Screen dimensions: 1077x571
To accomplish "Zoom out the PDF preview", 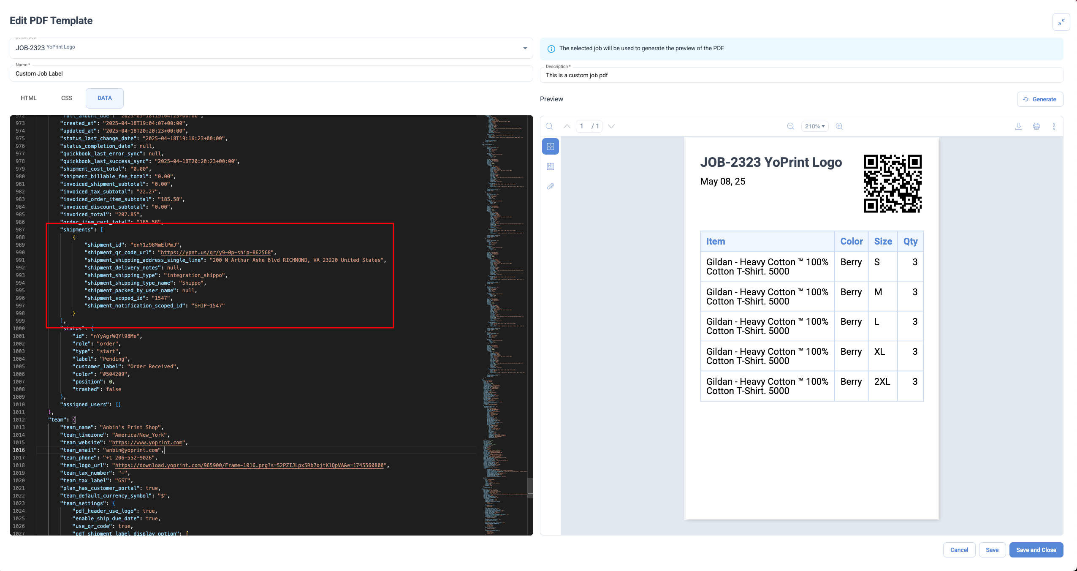I will (x=791, y=126).
